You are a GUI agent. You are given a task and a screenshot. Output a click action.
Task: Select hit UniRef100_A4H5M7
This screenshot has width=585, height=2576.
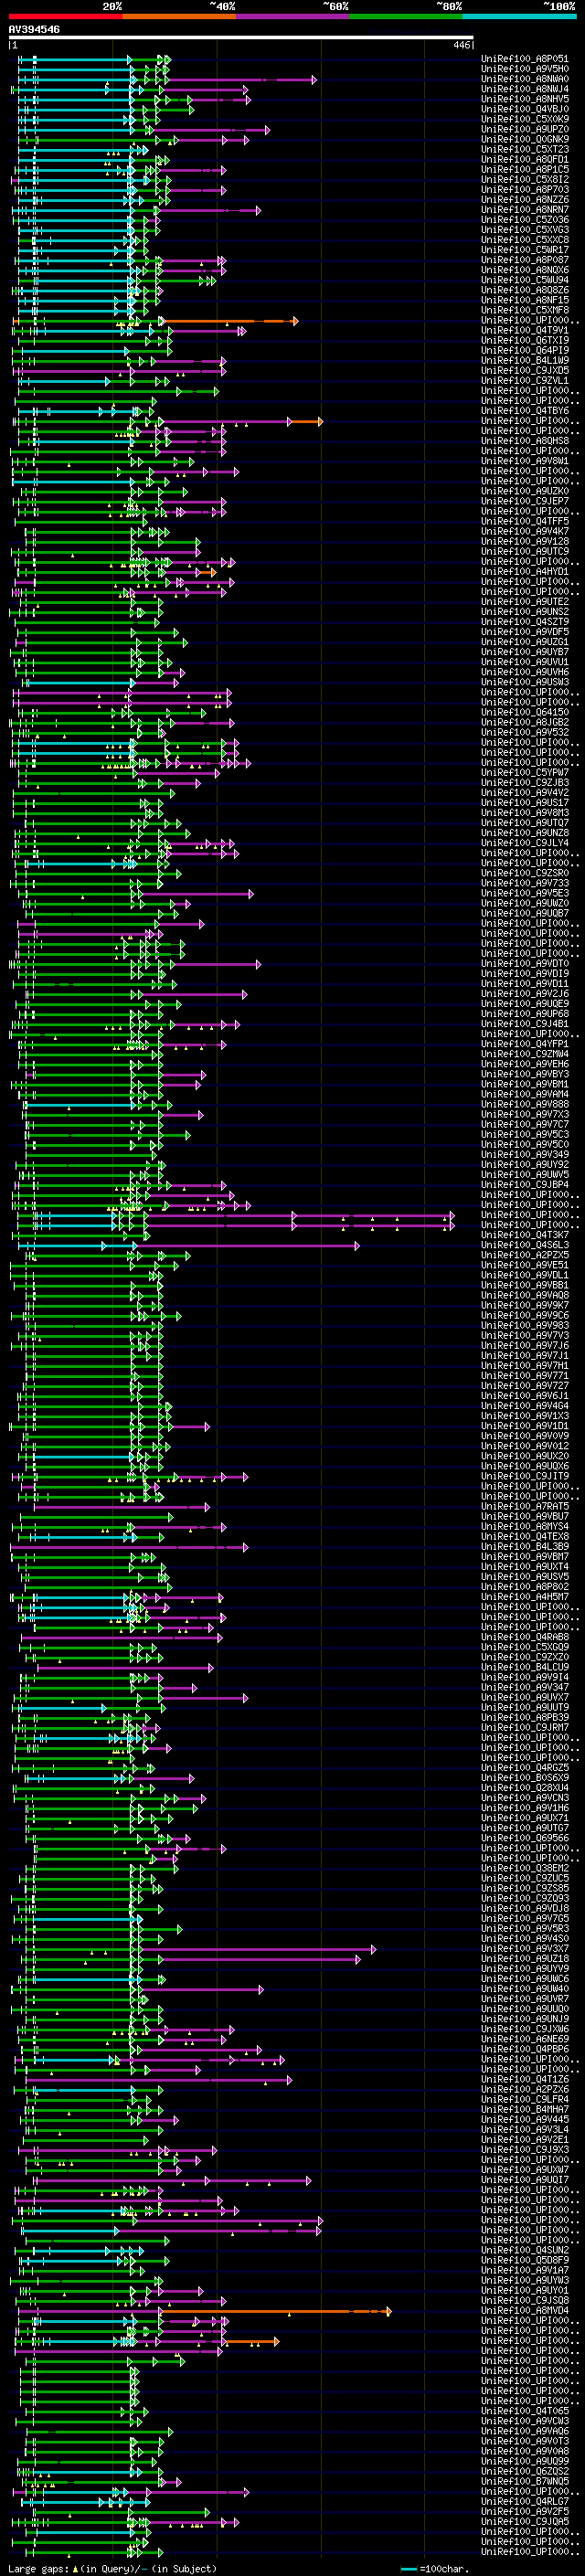[x=525, y=1597]
